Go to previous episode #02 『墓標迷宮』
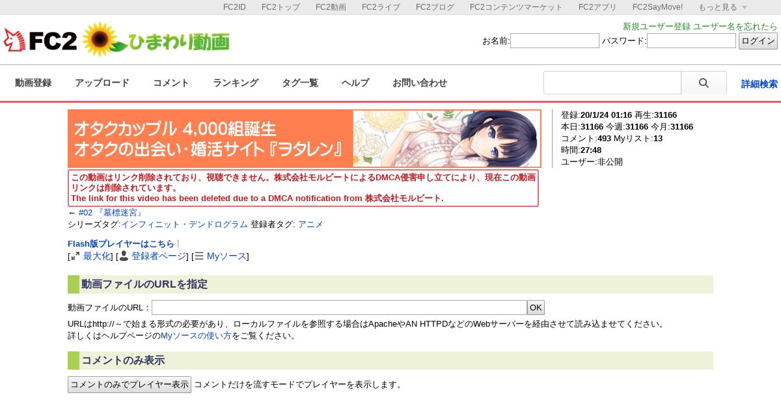 click(x=111, y=213)
